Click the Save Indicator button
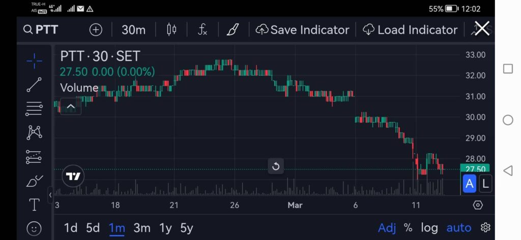This screenshot has width=521, height=240. 302,30
